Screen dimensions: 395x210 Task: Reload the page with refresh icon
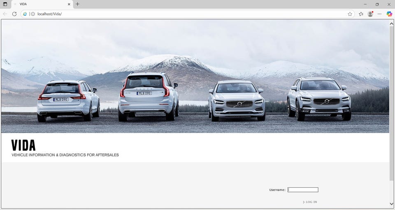coord(14,14)
